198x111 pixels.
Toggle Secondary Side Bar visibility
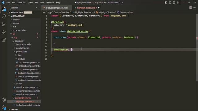(x=174, y=2)
